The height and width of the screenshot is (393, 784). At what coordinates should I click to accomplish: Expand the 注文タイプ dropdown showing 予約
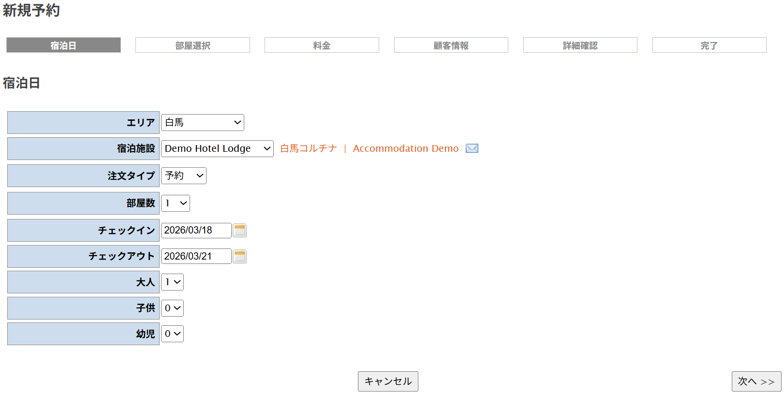(x=183, y=176)
